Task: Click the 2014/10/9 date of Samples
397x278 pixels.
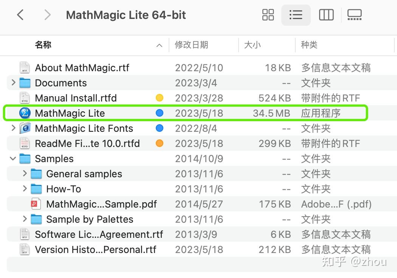Action: [199, 159]
